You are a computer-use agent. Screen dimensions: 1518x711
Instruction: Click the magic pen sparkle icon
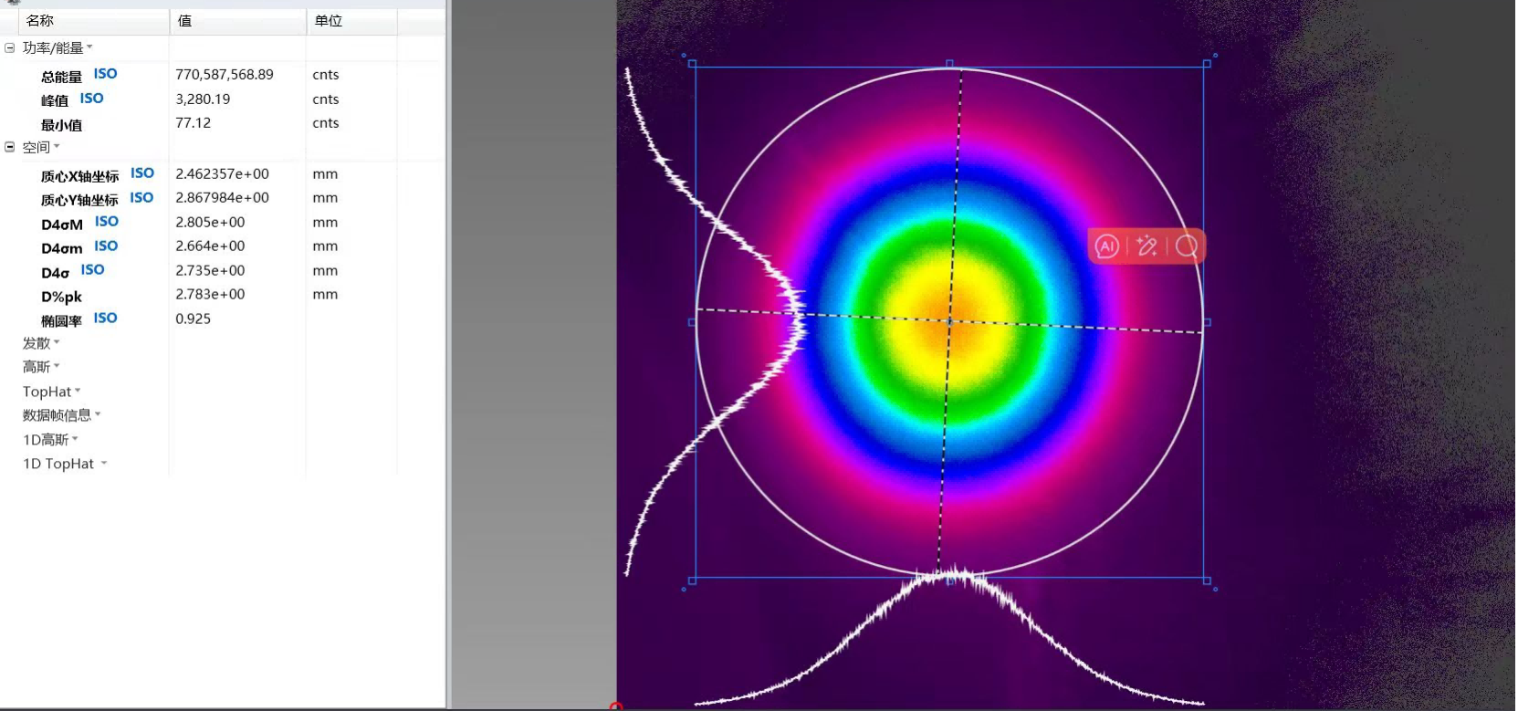[x=1147, y=246]
